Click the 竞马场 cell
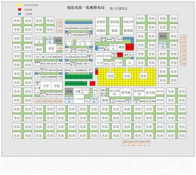 tap(150, 92)
